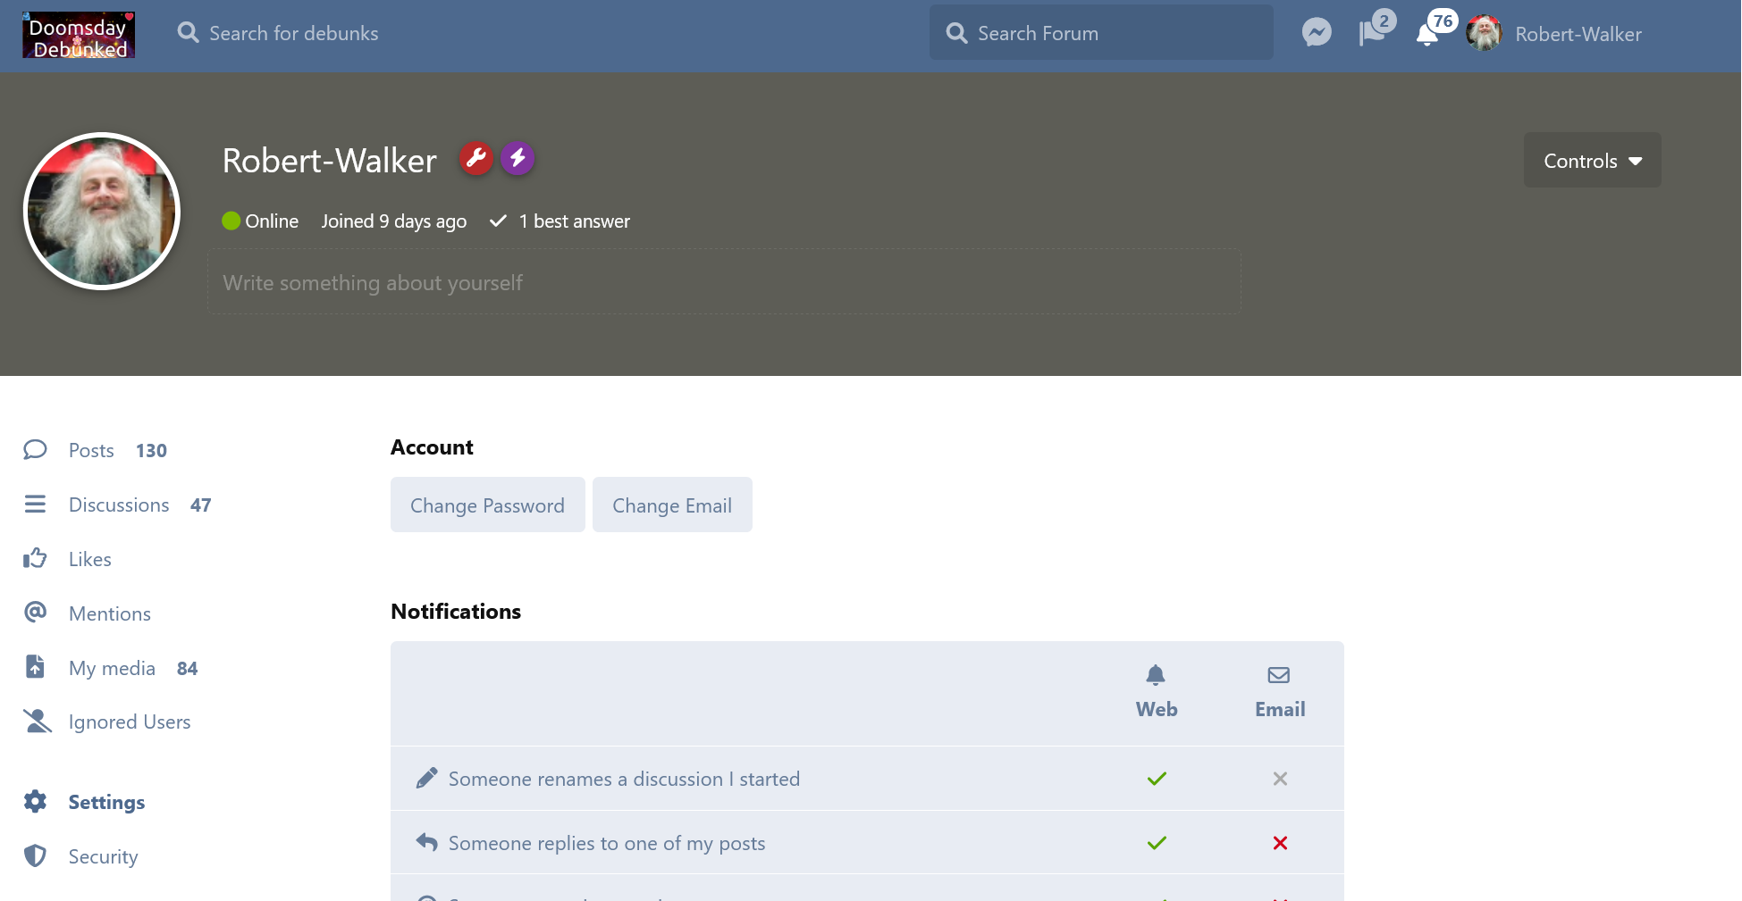Image resolution: width=1742 pixels, height=901 pixels.
Task: Click the Change Password button
Action: (x=487, y=505)
